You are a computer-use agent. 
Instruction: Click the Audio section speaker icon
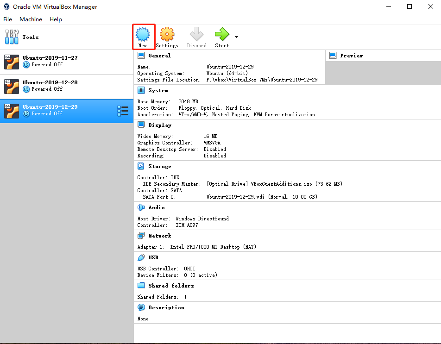pos(141,207)
